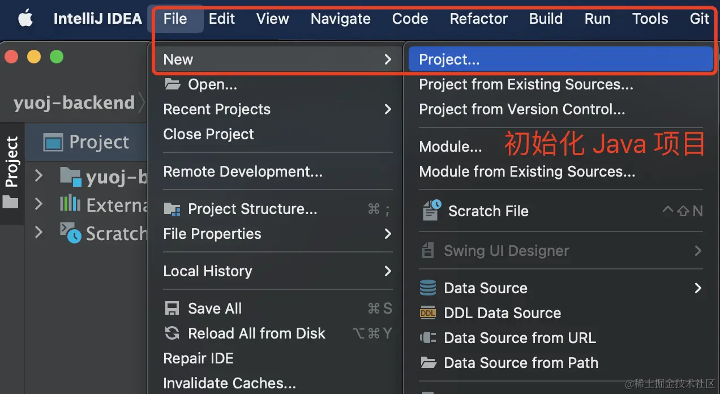This screenshot has height=394, width=720.
Task: Choose Project from Version Control...
Action: tap(521, 109)
